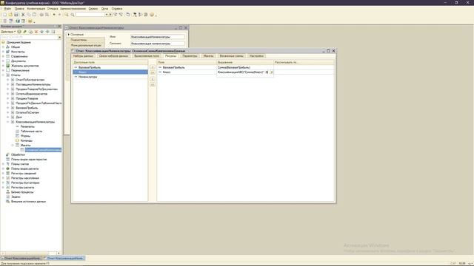Open the Действия dropdown in configuration panel
Screen dimensions: 474x266
[x=8, y=32]
